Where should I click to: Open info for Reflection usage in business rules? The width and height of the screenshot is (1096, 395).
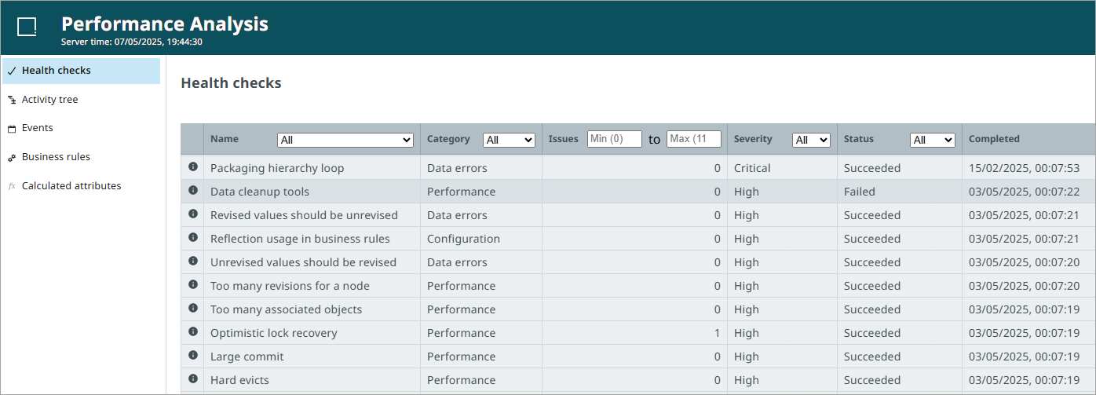(193, 238)
